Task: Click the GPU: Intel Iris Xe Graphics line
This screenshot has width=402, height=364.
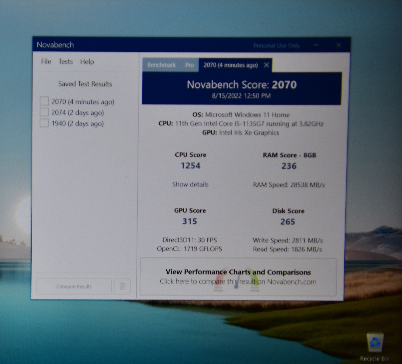Action: 241,133
